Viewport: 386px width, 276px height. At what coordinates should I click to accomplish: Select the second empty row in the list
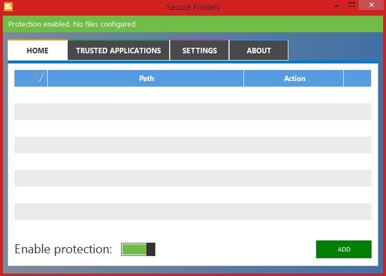pyautogui.click(x=193, y=145)
